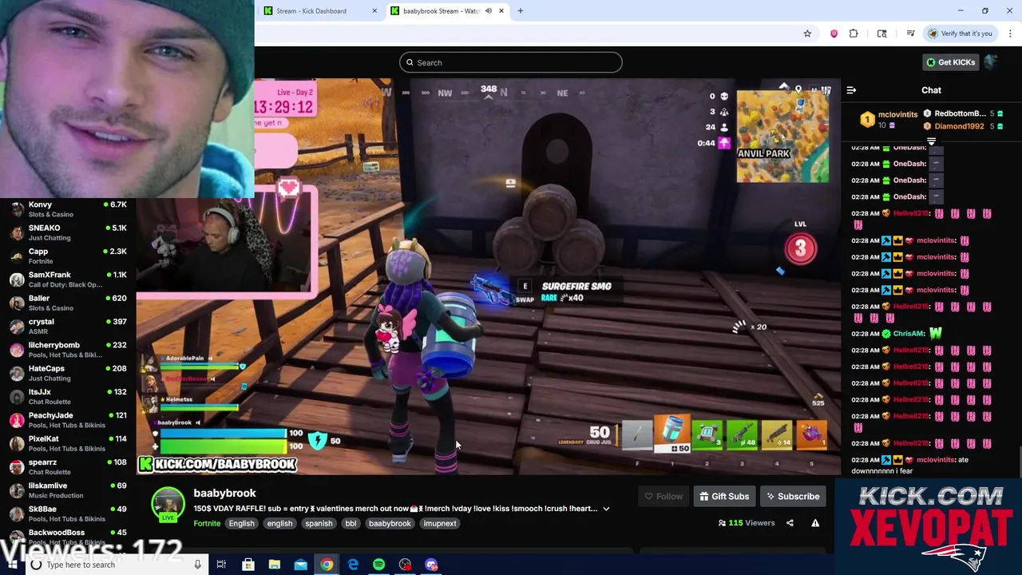The height and width of the screenshot is (575, 1022).
Task: Open spearrz channel in sidebar
Action: [68, 466]
